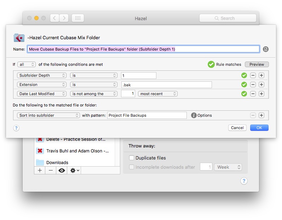This screenshot has height=220, width=282.
Task: Remove selected folder with the minus button
Action: pyautogui.click(x=51, y=170)
